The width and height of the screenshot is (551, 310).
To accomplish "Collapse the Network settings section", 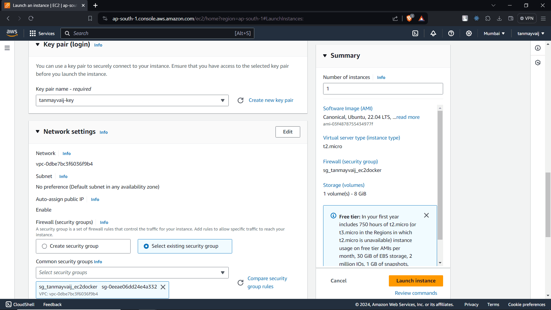I will point(38,131).
